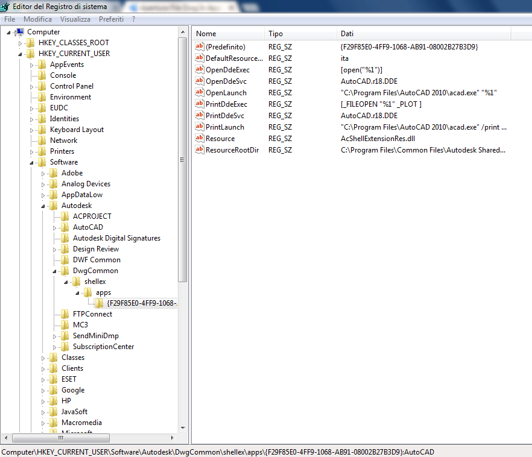
Task: Open the Visualizza menu
Action: (x=75, y=19)
